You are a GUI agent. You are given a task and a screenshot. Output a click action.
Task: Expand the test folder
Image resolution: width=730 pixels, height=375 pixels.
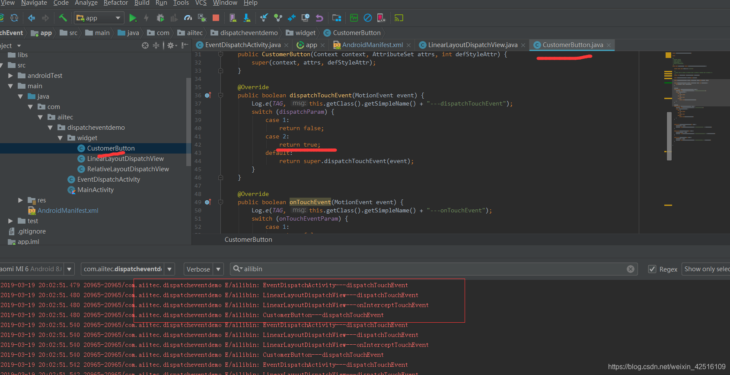pyautogui.click(x=10, y=221)
